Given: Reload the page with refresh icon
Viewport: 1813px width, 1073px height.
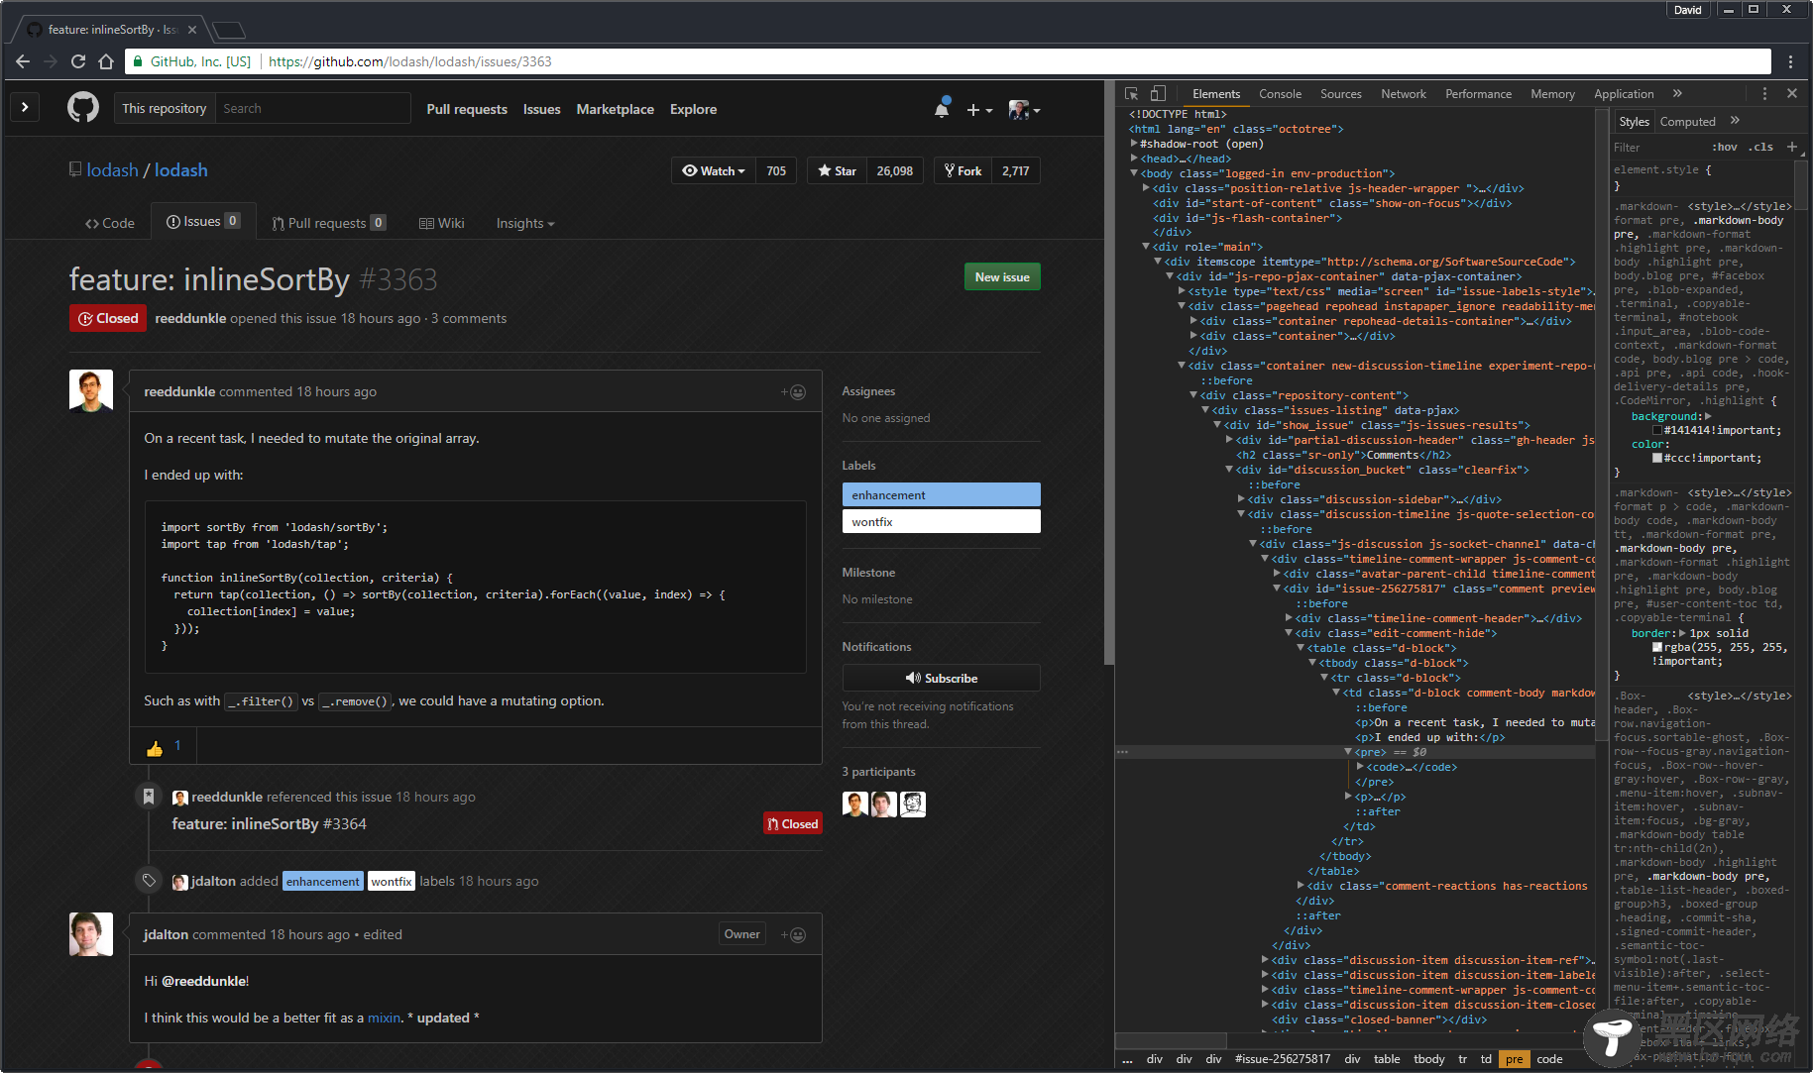Looking at the screenshot, I should click(x=78, y=61).
